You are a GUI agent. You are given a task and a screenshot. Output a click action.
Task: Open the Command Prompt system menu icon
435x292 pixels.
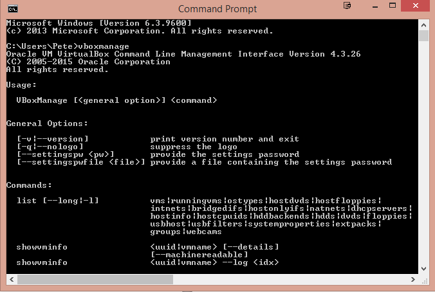(13, 9)
